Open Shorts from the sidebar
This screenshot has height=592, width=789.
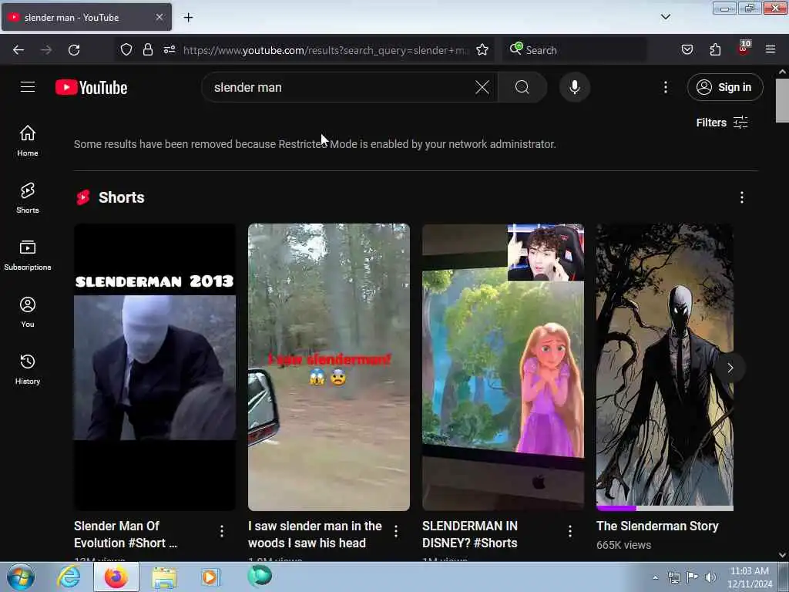click(x=28, y=198)
